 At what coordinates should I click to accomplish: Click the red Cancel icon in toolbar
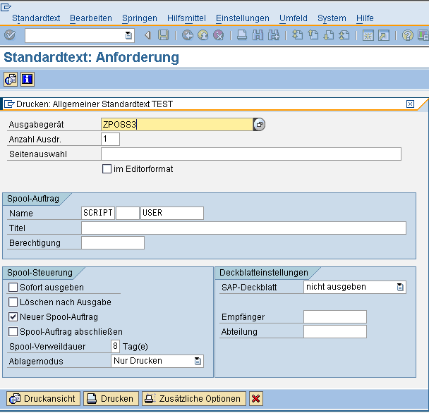(x=219, y=35)
